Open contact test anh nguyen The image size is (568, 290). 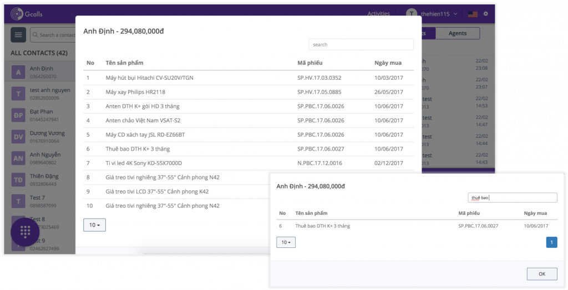(x=40, y=94)
